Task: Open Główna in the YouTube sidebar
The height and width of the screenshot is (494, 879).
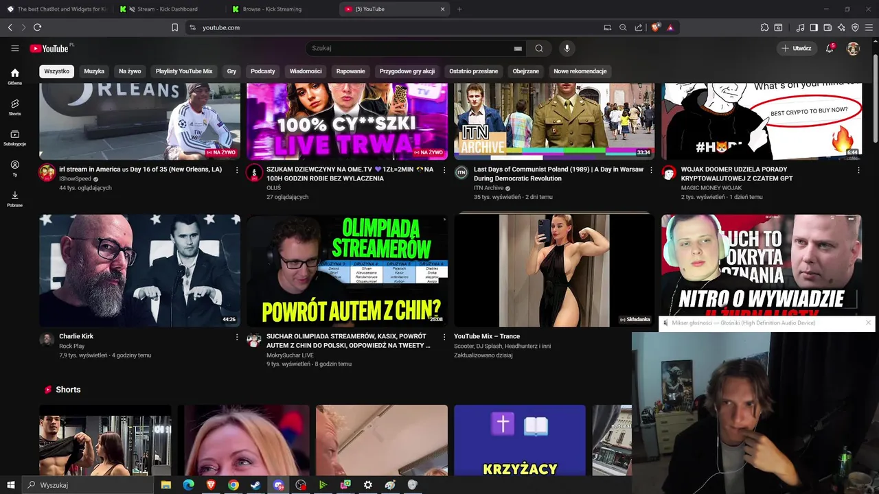Action: point(14,76)
